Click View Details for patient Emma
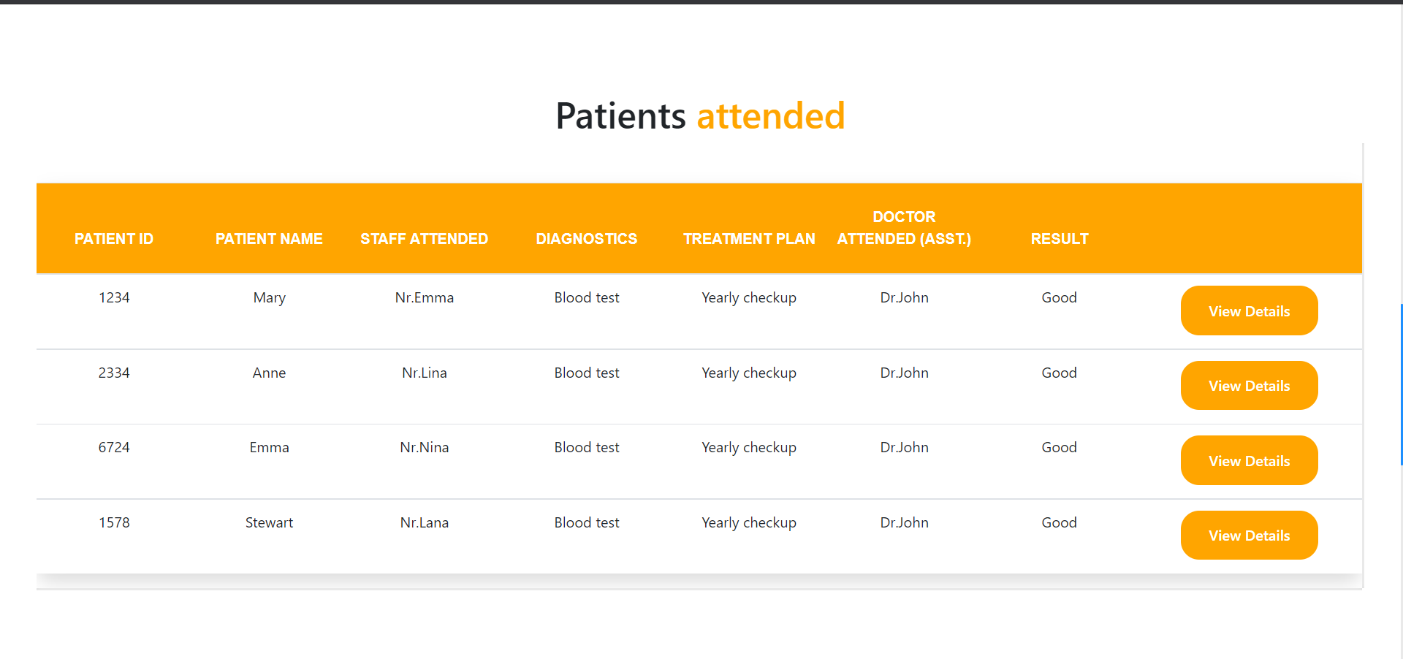Image resolution: width=1403 pixels, height=659 pixels. 1248,460
